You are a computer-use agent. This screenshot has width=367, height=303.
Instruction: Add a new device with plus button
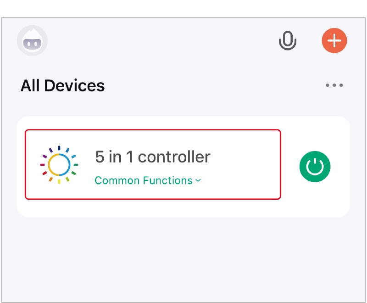coord(334,41)
